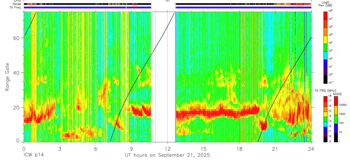Click the red top segment of the NOISE colorbar

coord(336,101)
